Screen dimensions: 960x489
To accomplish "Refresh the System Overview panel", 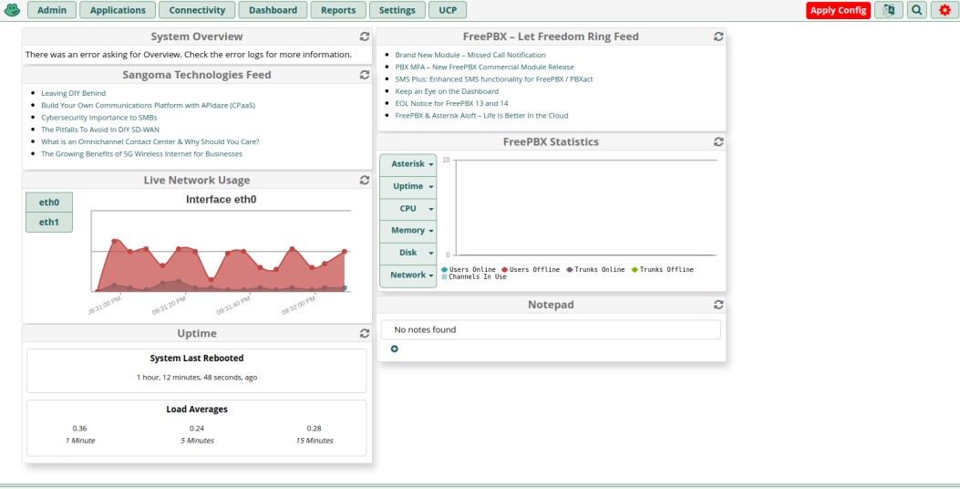I will click(365, 36).
